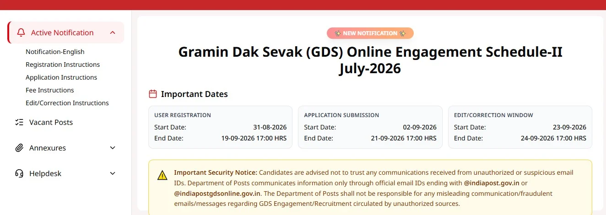This screenshot has height=215, width=606.
Task: Expand the Annexures section chevron
Action: click(113, 148)
